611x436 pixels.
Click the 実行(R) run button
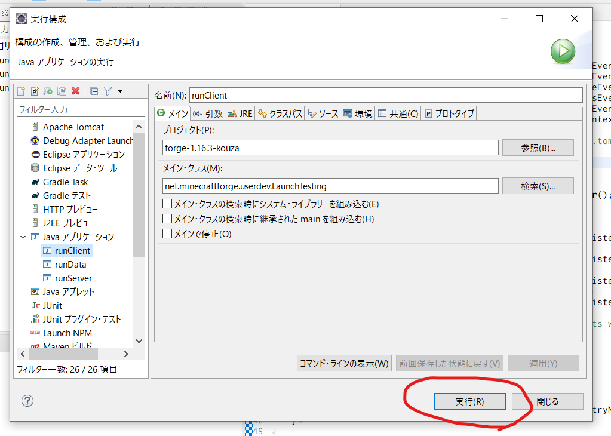point(469,401)
